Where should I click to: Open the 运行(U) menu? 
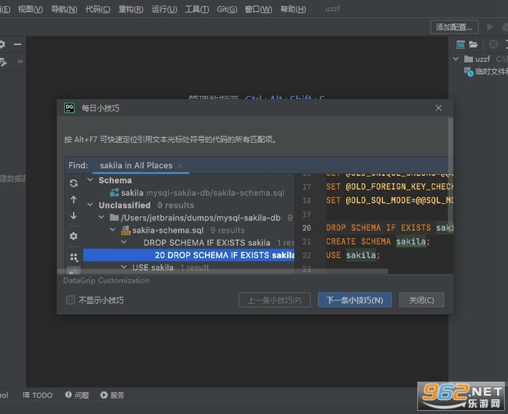(x=164, y=9)
